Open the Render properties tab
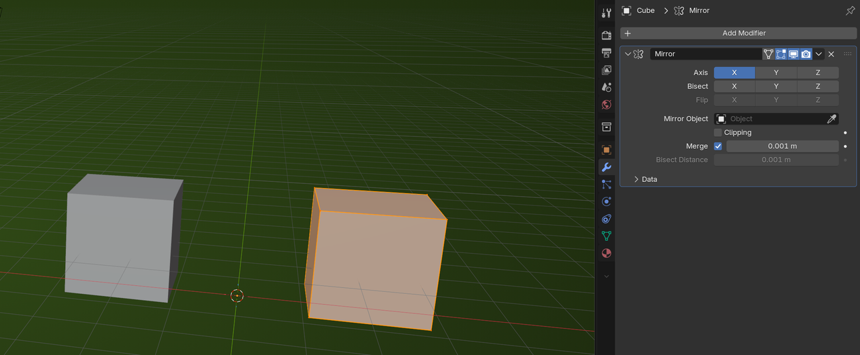The image size is (860, 355). coord(606,35)
